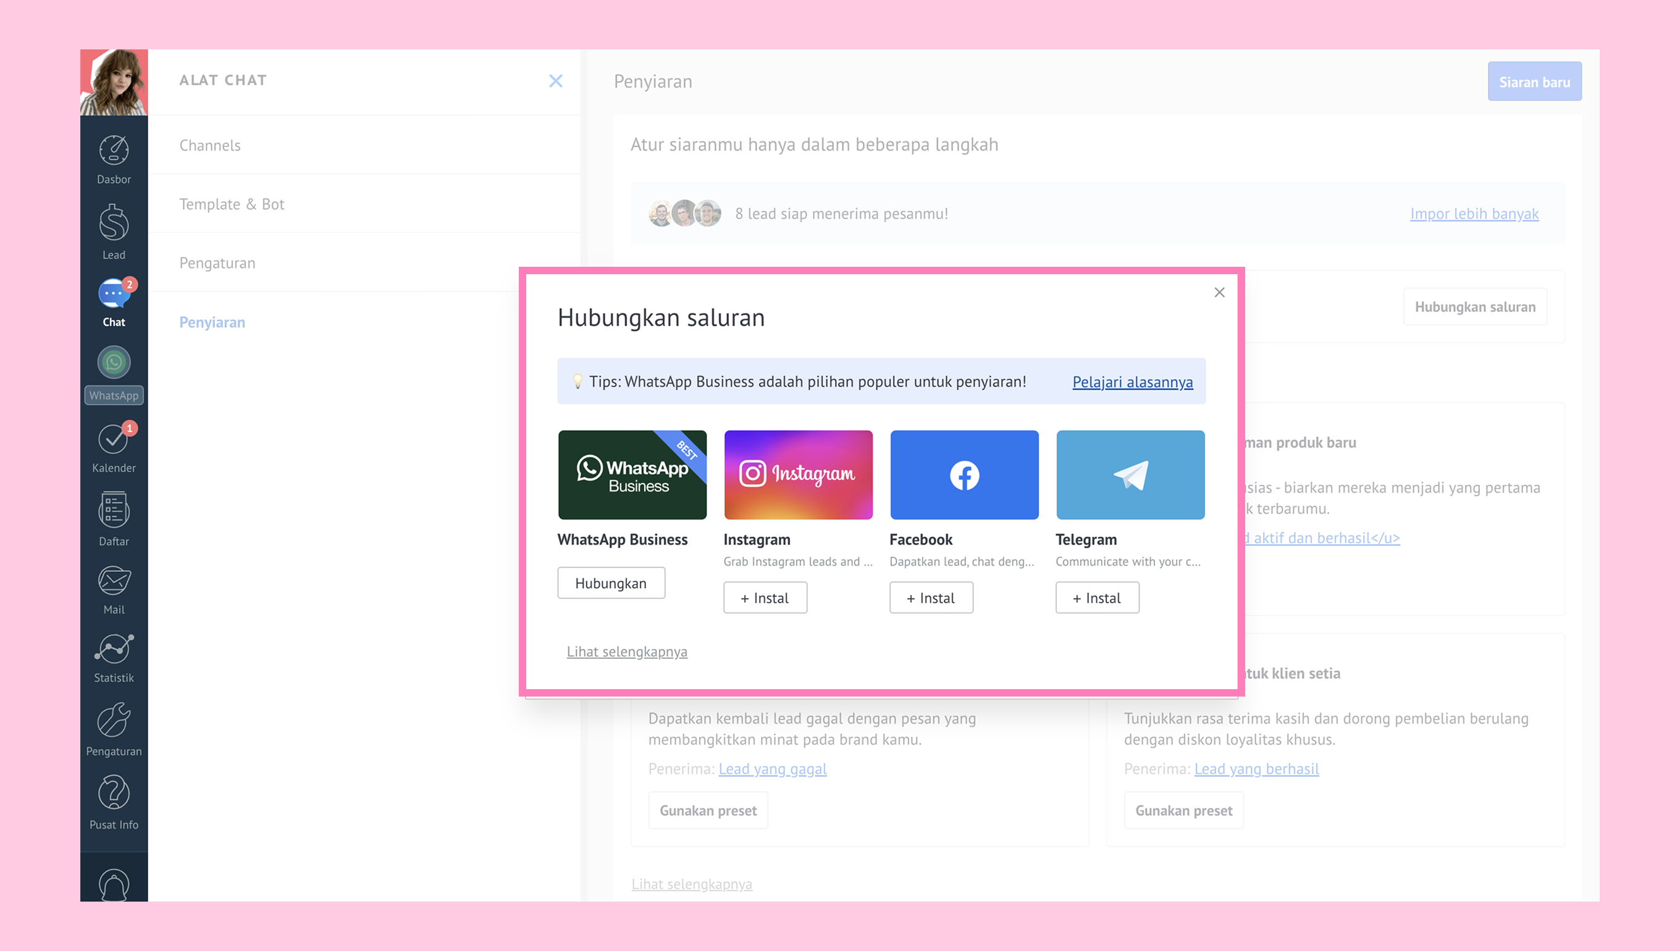Click the Telegram logo tile
The image size is (1680, 951).
(1130, 475)
